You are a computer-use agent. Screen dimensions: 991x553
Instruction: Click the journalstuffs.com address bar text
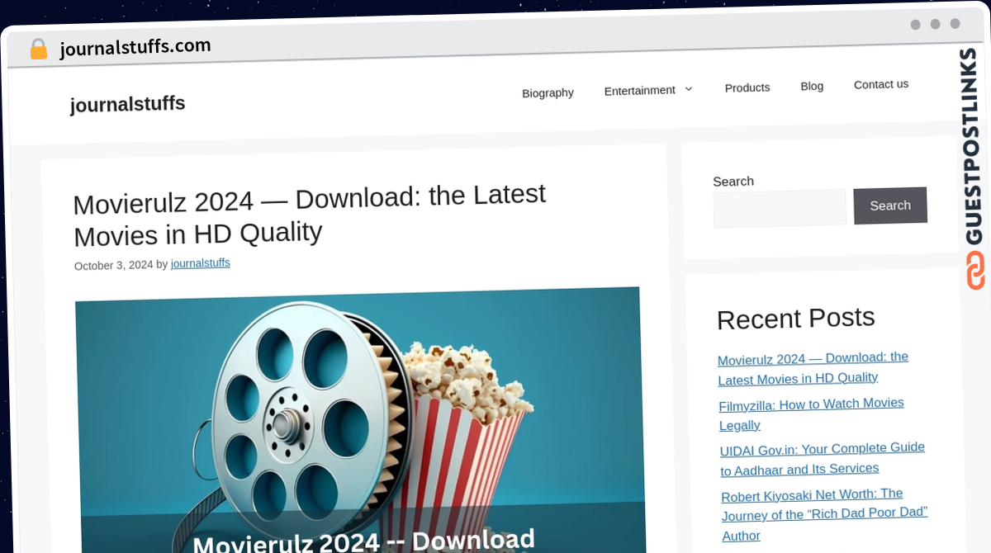(x=135, y=47)
